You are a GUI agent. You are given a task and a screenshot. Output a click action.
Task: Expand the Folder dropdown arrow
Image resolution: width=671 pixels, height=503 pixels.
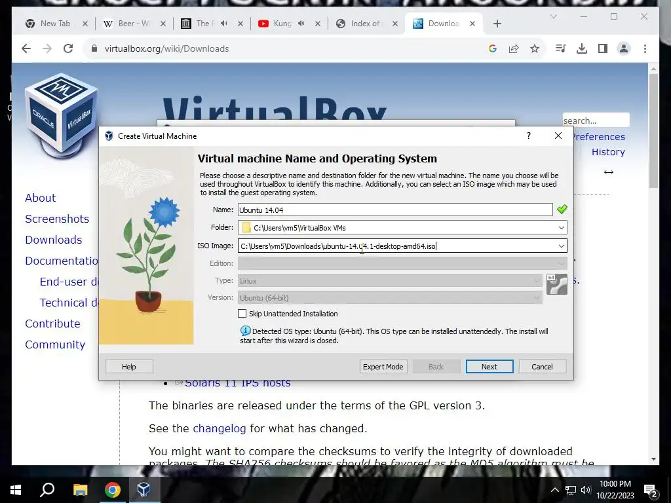tap(562, 227)
